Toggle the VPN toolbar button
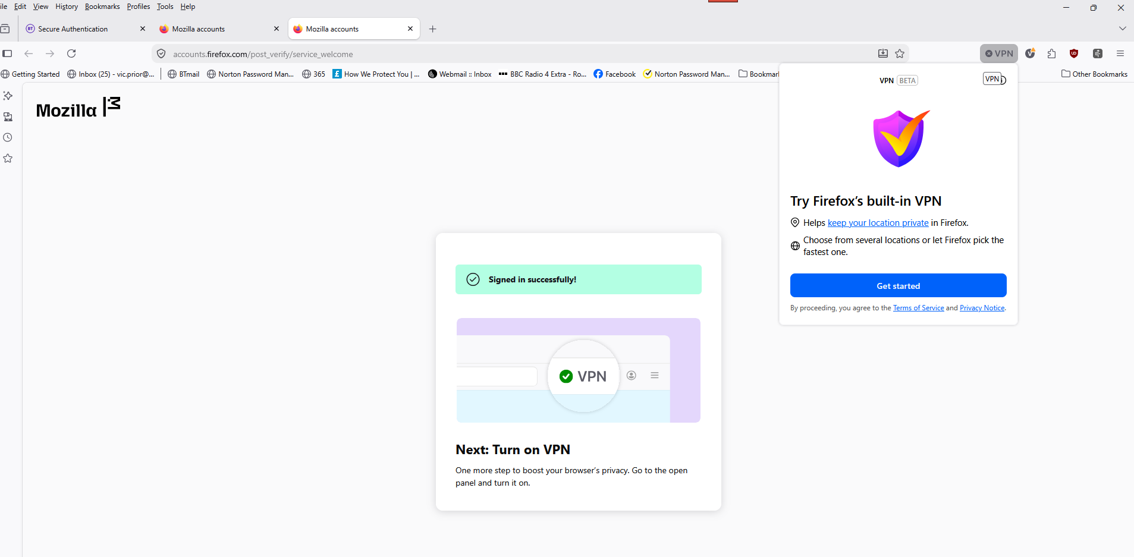The width and height of the screenshot is (1134, 557). 999,54
